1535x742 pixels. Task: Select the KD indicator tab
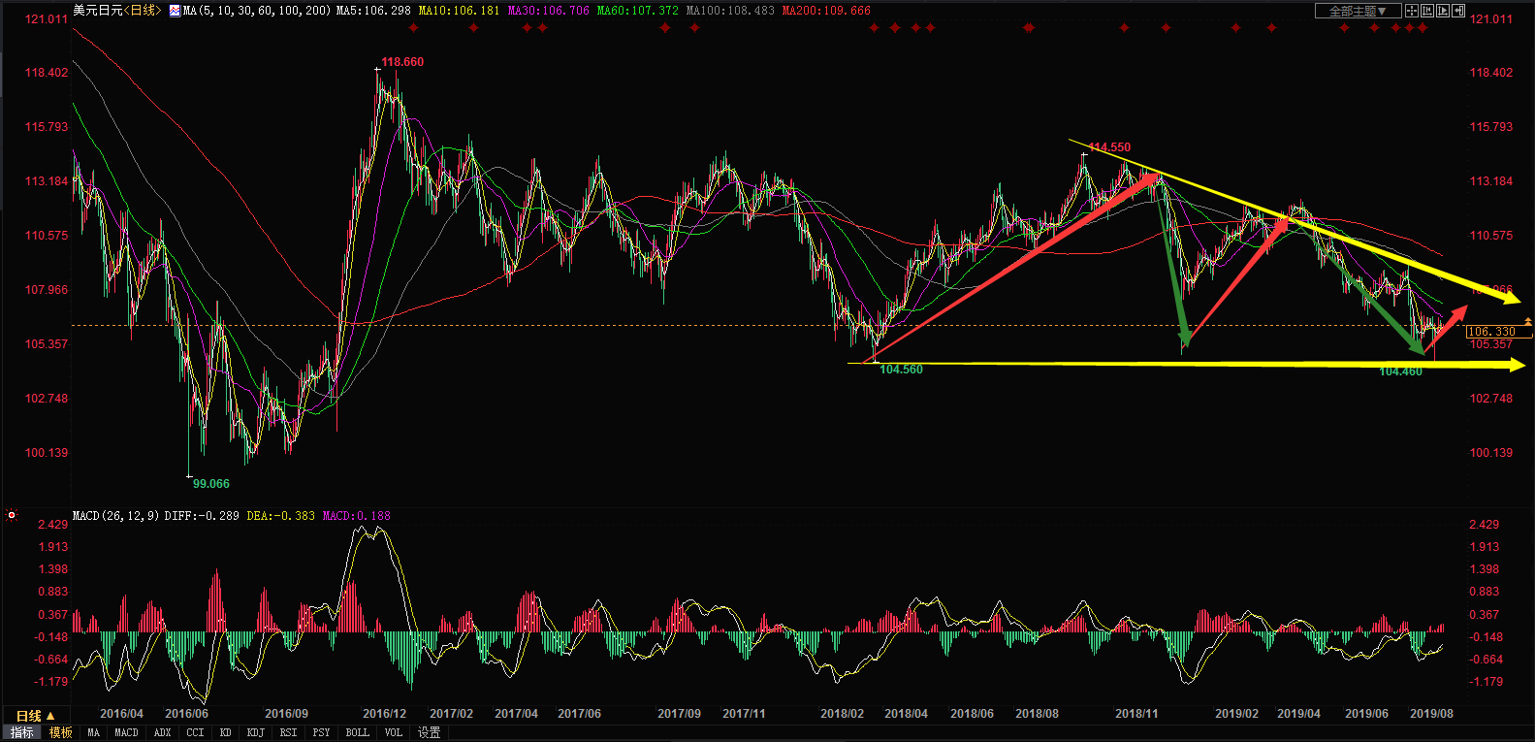[x=225, y=732]
